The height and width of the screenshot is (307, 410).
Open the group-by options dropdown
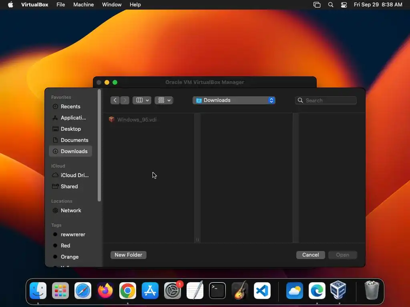[x=164, y=100]
